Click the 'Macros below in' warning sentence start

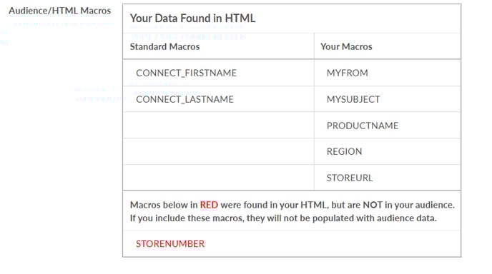[x=164, y=205]
